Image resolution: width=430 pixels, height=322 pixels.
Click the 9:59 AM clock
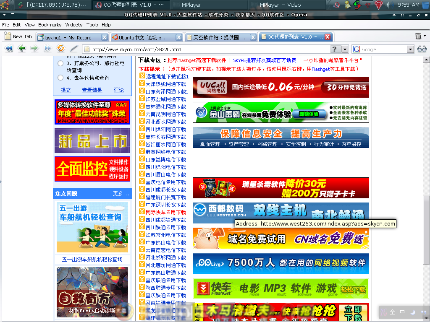point(408,5)
